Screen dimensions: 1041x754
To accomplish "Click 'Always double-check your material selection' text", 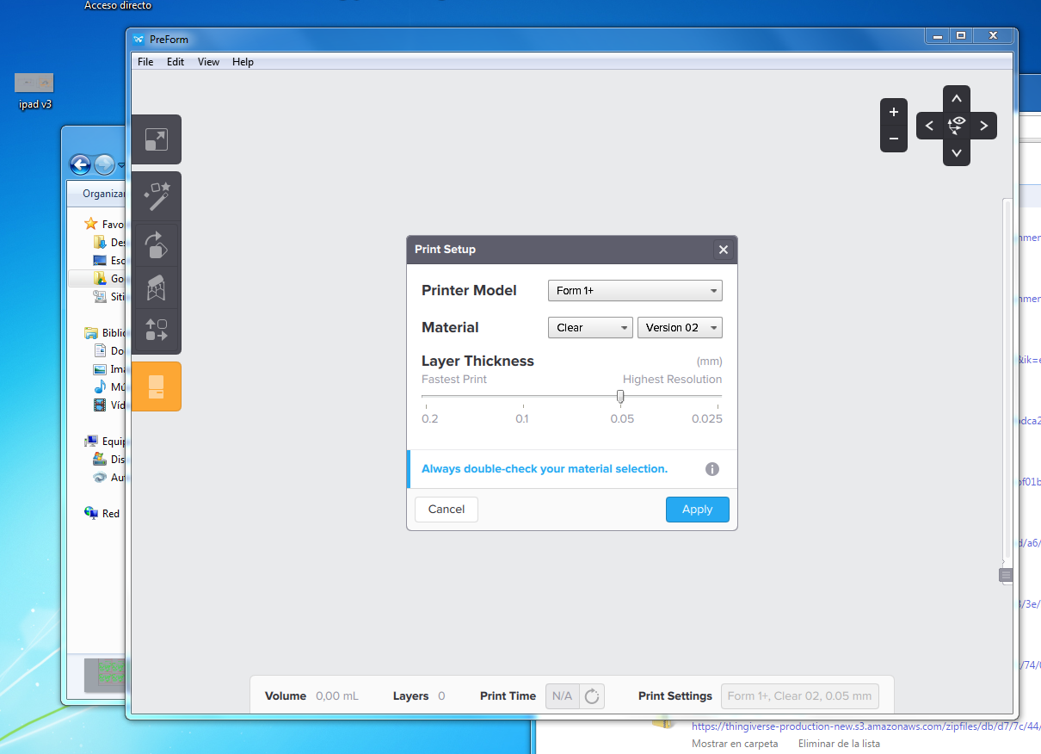I will (x=545, y=469).
